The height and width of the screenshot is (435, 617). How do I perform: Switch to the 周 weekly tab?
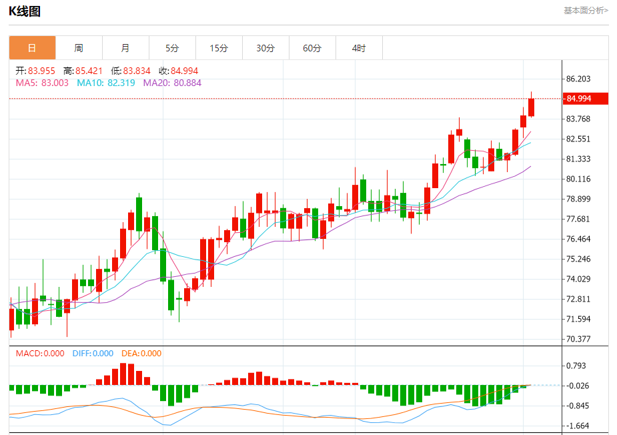[79, 48]
